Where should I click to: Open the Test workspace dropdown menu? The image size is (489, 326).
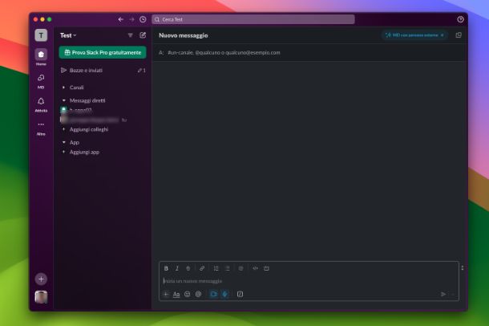click(68, 35)
